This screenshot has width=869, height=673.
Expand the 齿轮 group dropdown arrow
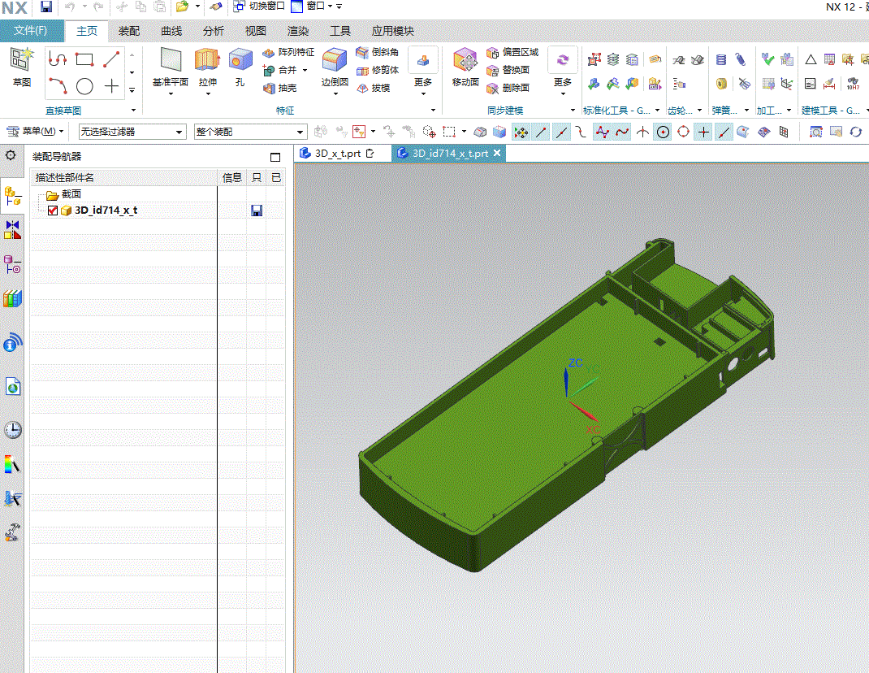699,111
